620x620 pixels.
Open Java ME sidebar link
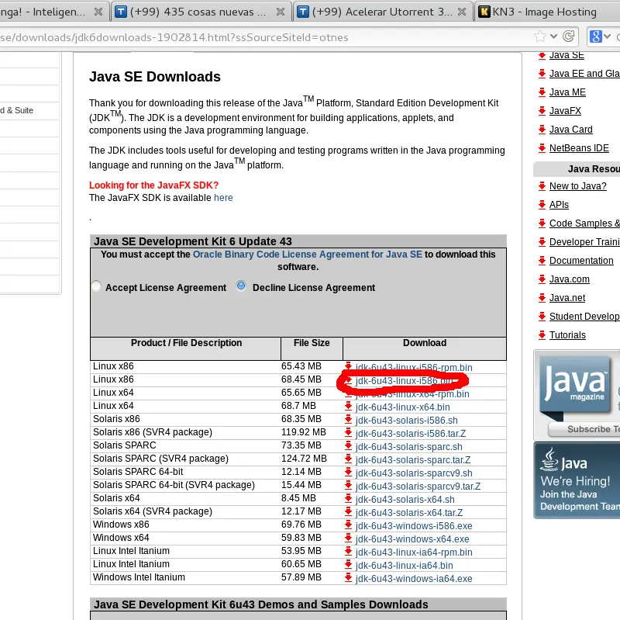567,92
